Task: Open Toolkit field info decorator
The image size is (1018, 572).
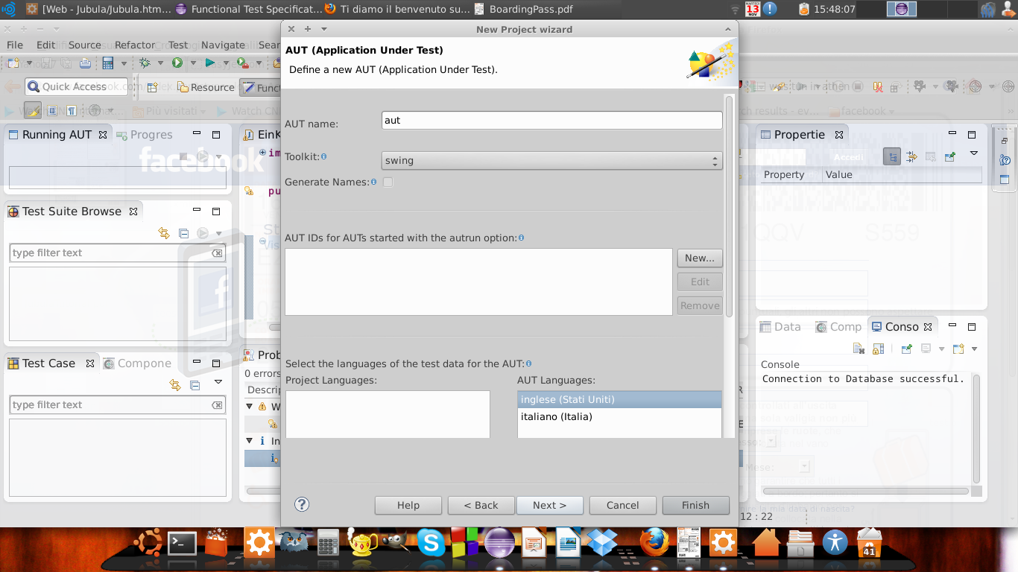Action: [x=323, y=156]
